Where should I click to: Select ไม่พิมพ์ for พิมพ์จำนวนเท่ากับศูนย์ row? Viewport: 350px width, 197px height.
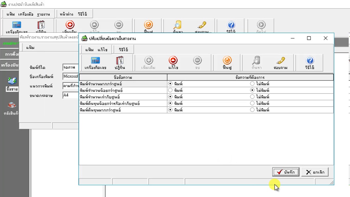252,97
